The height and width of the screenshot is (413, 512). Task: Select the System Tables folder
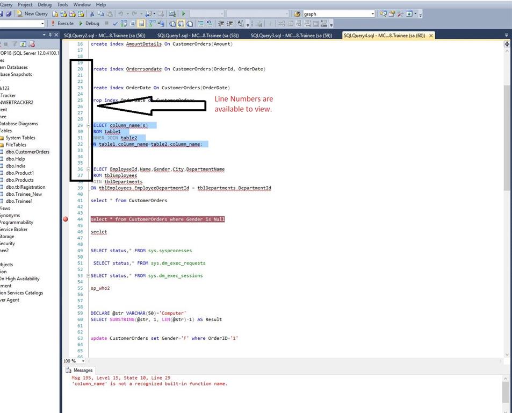pyautogui.click(x=20, y=138)
